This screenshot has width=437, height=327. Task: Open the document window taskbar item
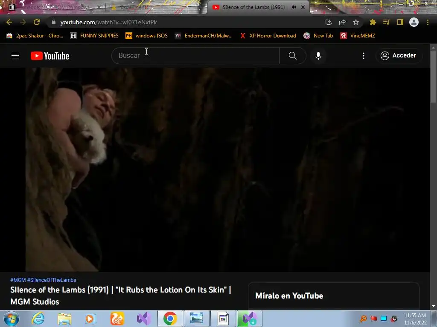(x=223, y=318)
